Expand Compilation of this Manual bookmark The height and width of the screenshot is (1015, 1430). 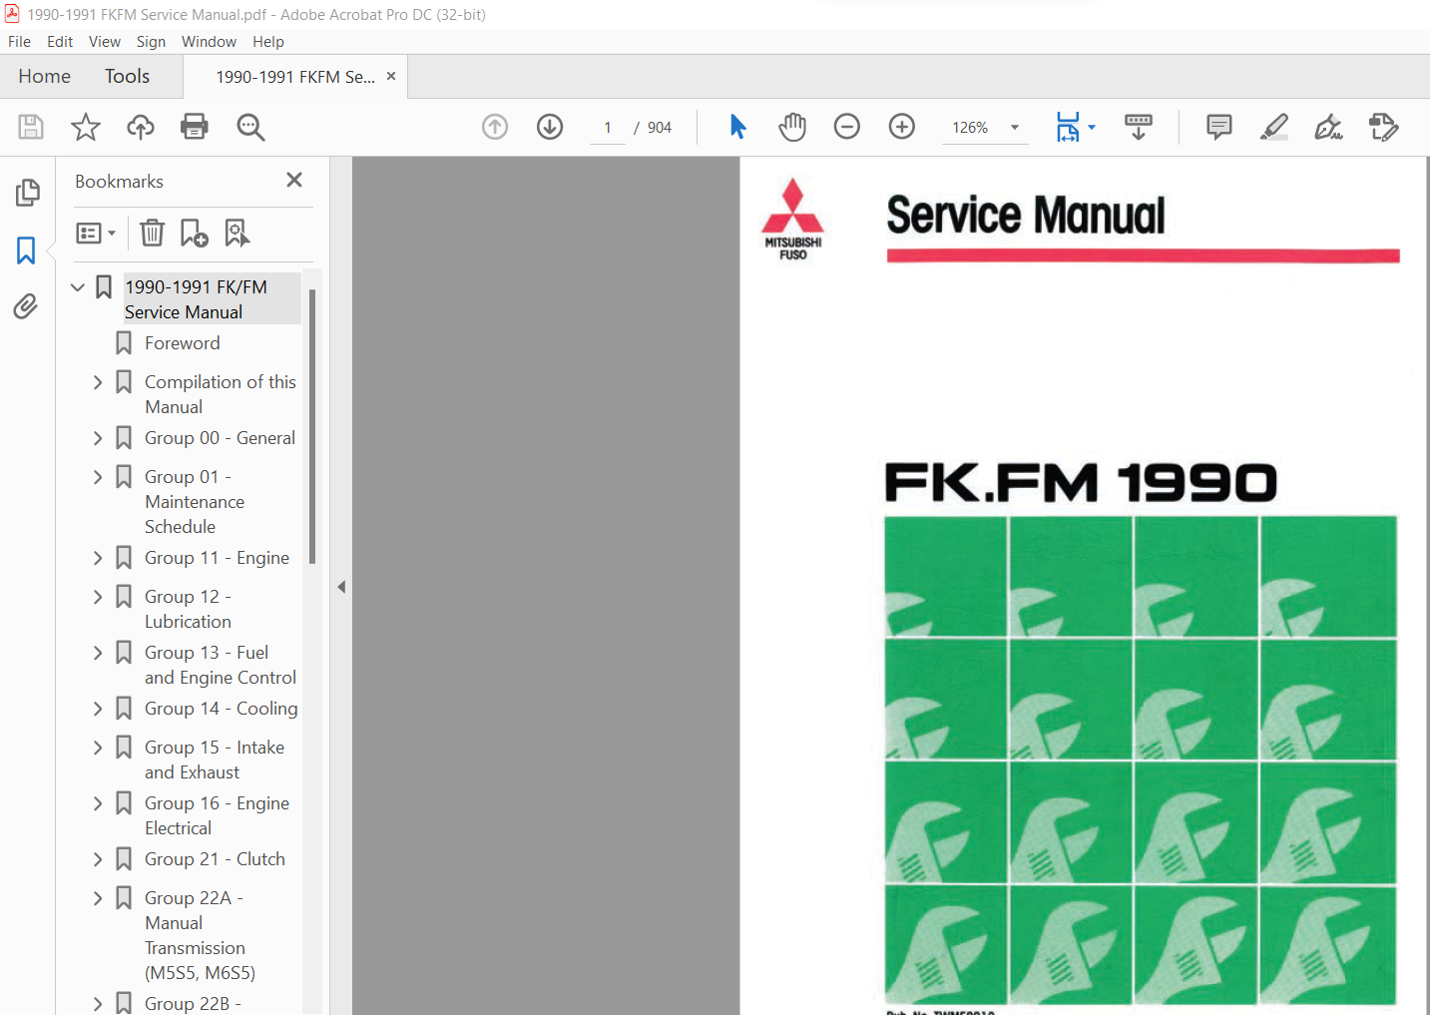[x=98, y=382]
